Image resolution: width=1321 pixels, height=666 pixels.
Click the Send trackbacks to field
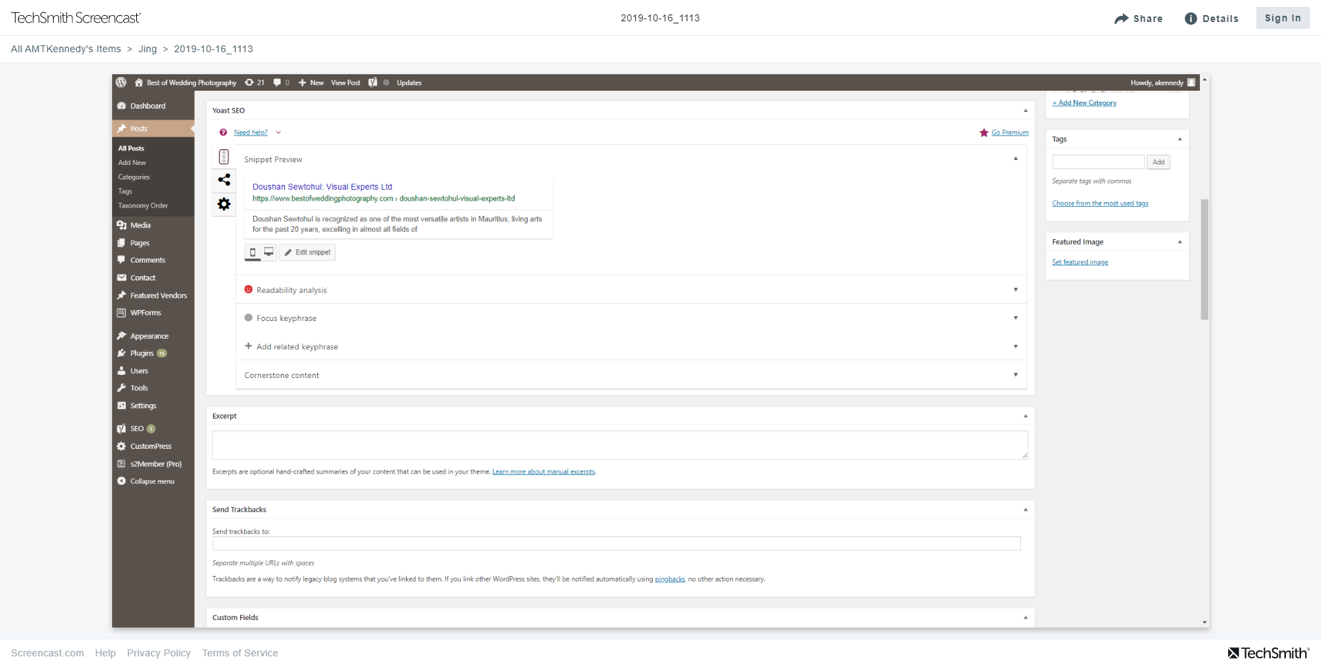point(616,544)
